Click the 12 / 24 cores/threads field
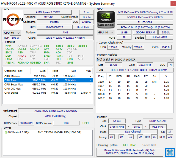The width and height of the screenshot is (176, 158). pyautogui.click(x=86, y=17)
